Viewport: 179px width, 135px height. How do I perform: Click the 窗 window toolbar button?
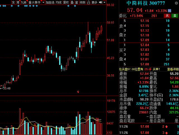(x=77, y=2)
